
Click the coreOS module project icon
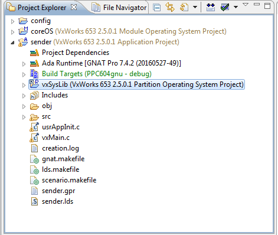point(23,31)
